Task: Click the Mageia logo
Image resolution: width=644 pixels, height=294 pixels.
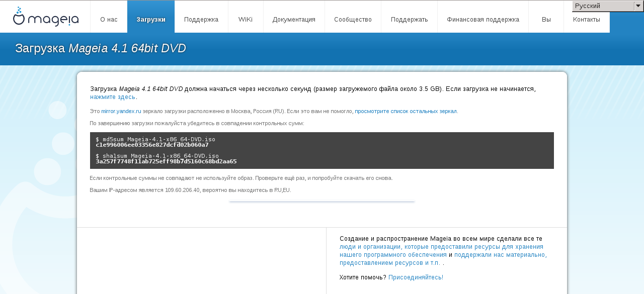Action: [x=46, y=17]
